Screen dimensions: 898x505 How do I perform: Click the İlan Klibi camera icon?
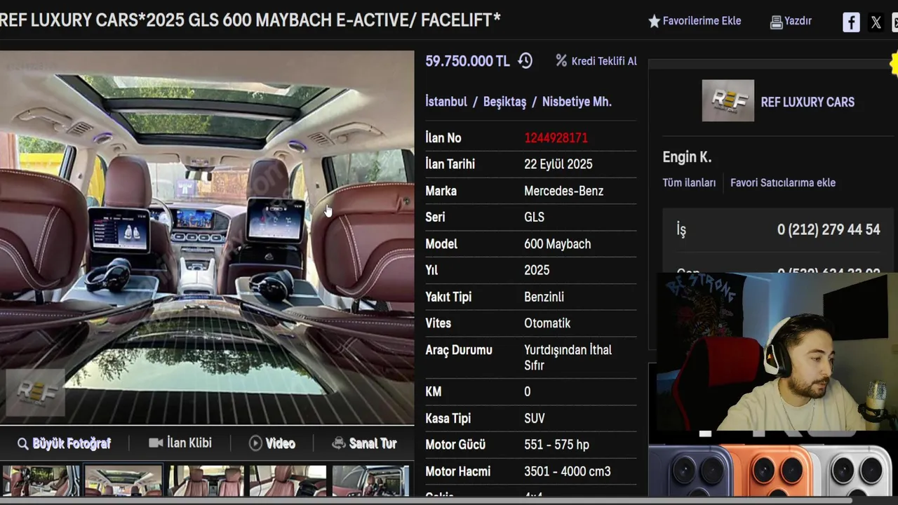coord(156,443)
